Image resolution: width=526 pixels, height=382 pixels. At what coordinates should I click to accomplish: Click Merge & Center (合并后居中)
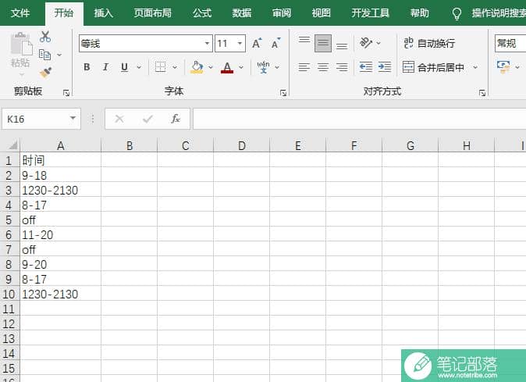433,67
